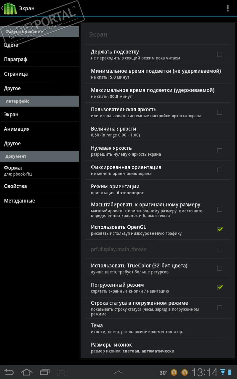Viewport: 237px width, 379px height.
Task: Tap the 30° temperature status icon
Action: (163, 372)
